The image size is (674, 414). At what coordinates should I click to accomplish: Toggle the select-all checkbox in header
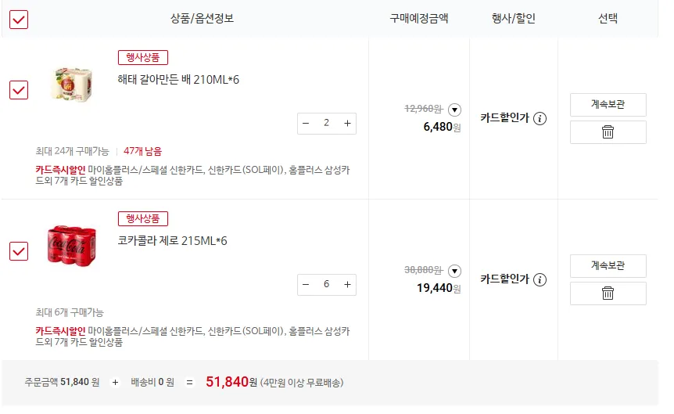(19, 19)
